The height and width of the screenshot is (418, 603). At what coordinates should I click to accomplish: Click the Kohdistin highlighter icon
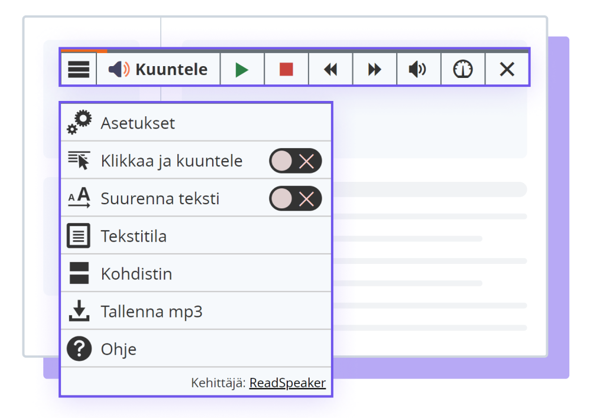(x=78, y=273)
